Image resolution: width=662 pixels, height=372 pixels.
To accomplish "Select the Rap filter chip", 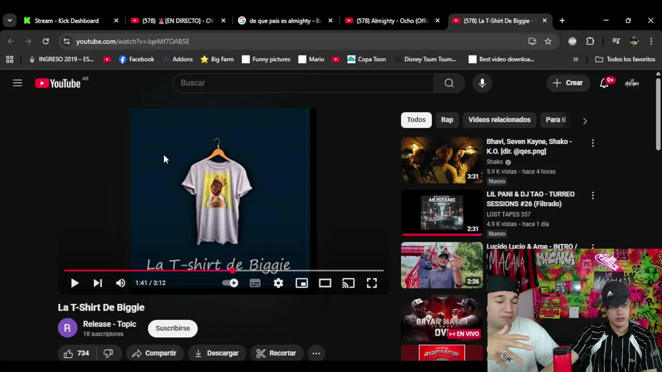I will click(x=447, y=120).
